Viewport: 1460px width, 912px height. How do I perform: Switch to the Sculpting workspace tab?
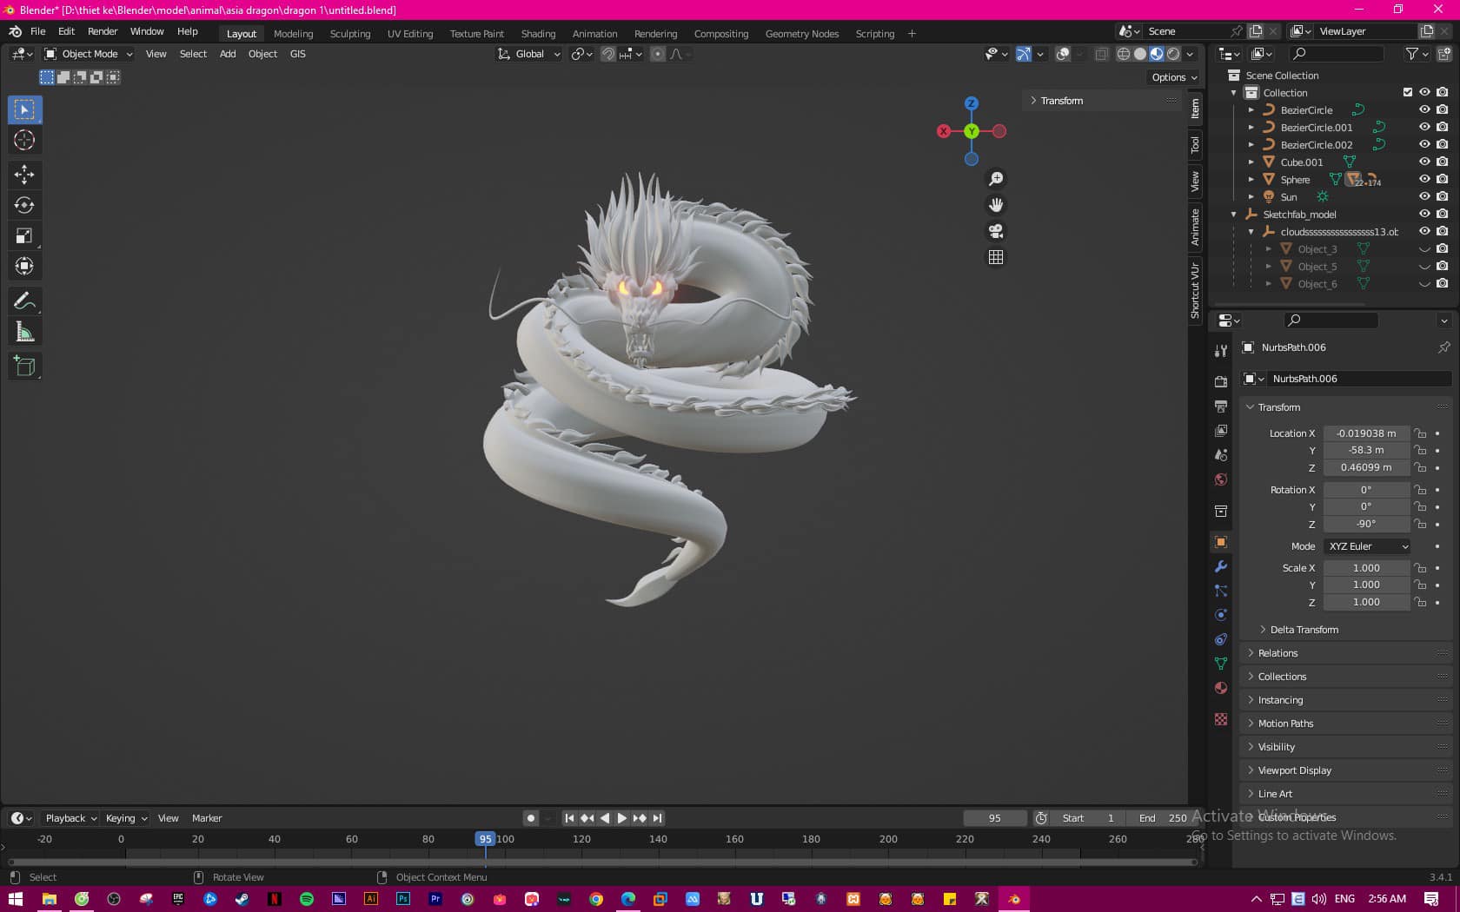pos(349,34)
